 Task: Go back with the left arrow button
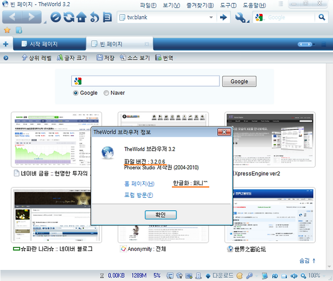[12, 17]
